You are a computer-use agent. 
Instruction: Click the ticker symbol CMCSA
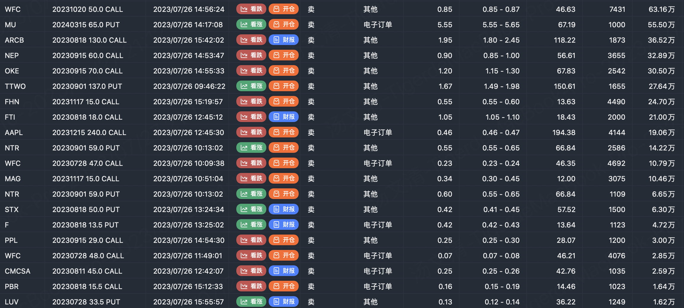[x=18, y=271]
